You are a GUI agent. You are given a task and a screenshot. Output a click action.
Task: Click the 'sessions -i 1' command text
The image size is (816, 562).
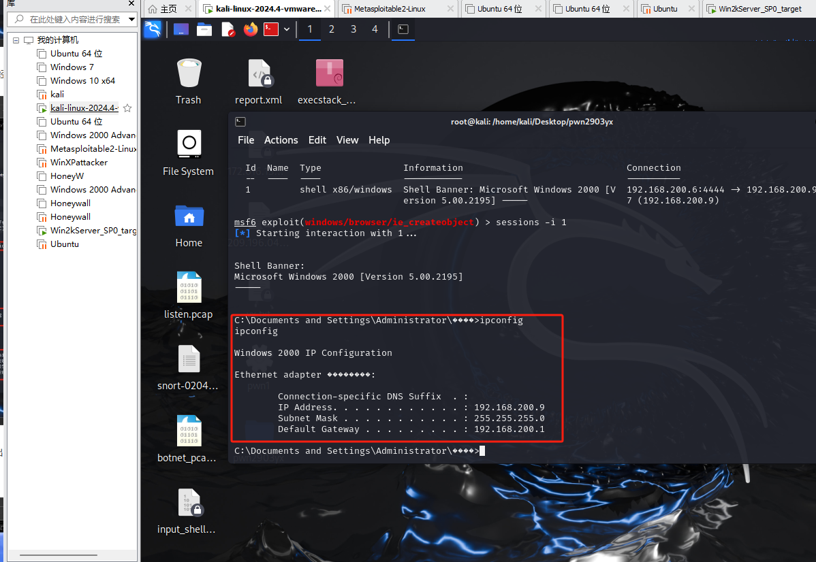[x=531, y=222]
